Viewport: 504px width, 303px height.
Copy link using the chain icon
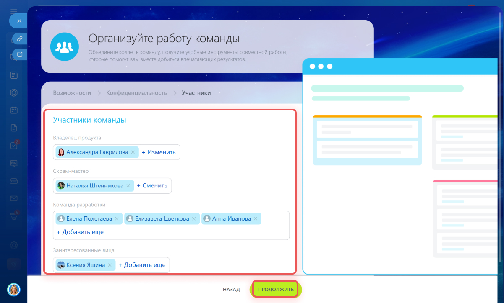[x=20, y=39]
